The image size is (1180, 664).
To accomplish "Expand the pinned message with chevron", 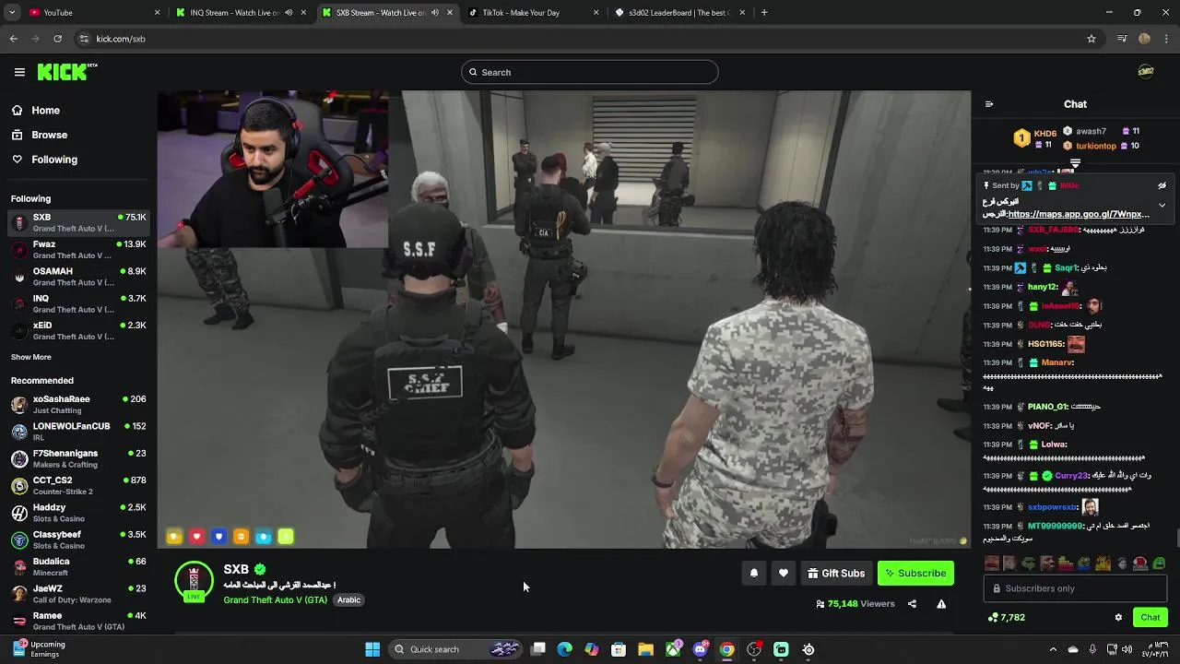I will point(1162,205).
